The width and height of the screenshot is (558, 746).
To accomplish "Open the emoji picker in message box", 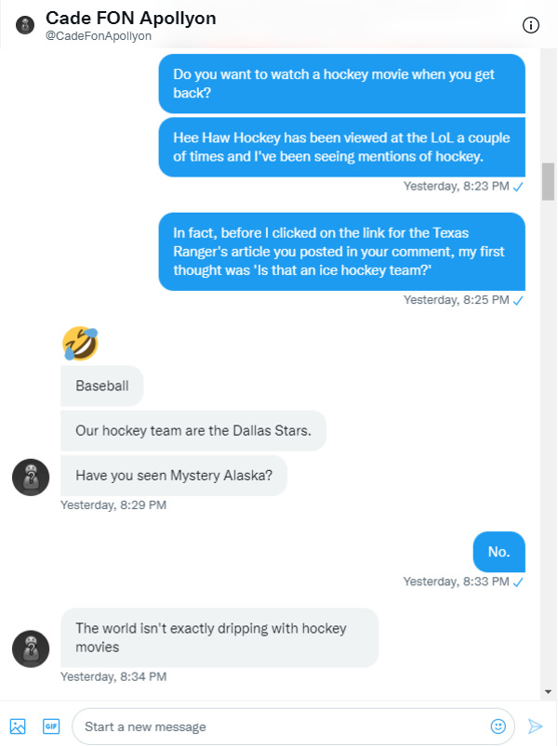I will (498, 726).
